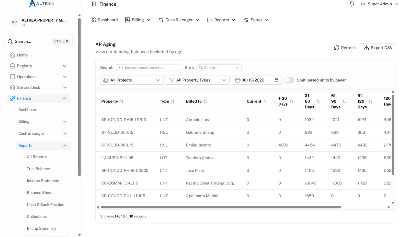Screen dimensions: 409x237
Task: Open the Sort by dropdown
Action: pos(219,68)
